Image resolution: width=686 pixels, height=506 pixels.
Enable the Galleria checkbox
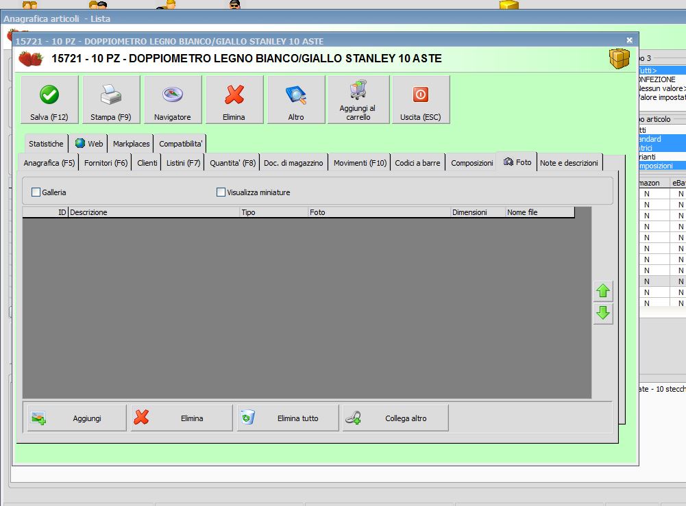click(36, 192)
